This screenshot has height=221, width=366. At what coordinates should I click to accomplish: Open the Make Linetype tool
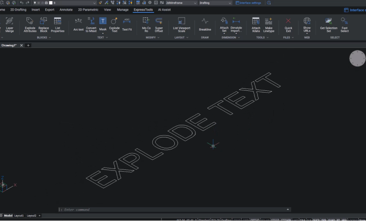click(269, 25)
